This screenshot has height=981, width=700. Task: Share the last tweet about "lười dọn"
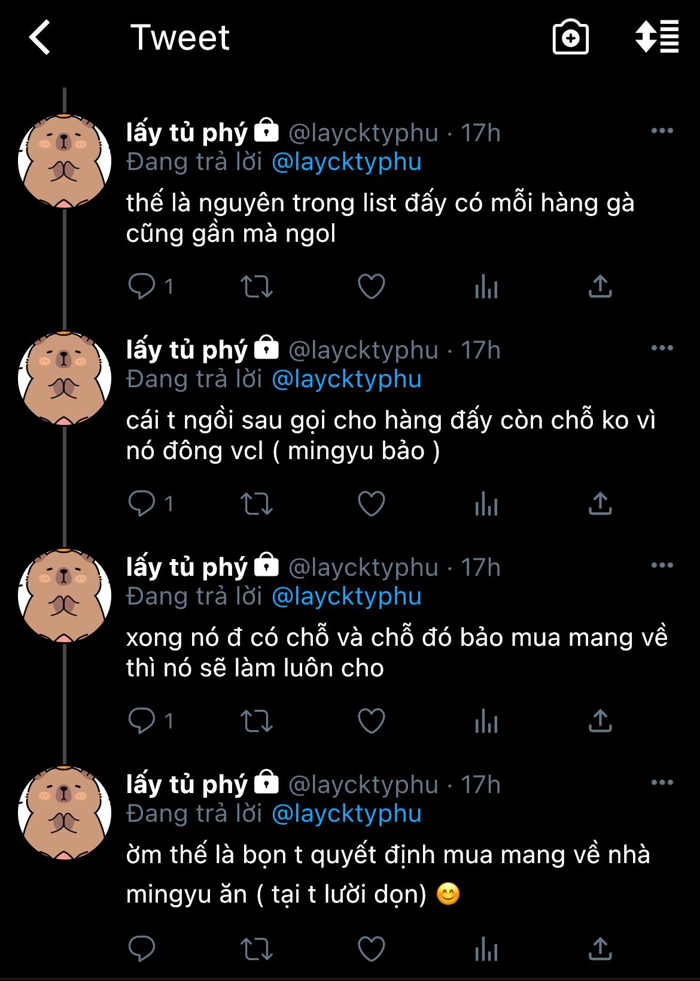click(600, 949)
